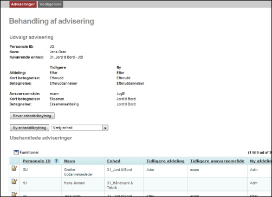Screen dimensions: 272x197
Task: Sort table by Personale ID column
Action: point(36,161)
